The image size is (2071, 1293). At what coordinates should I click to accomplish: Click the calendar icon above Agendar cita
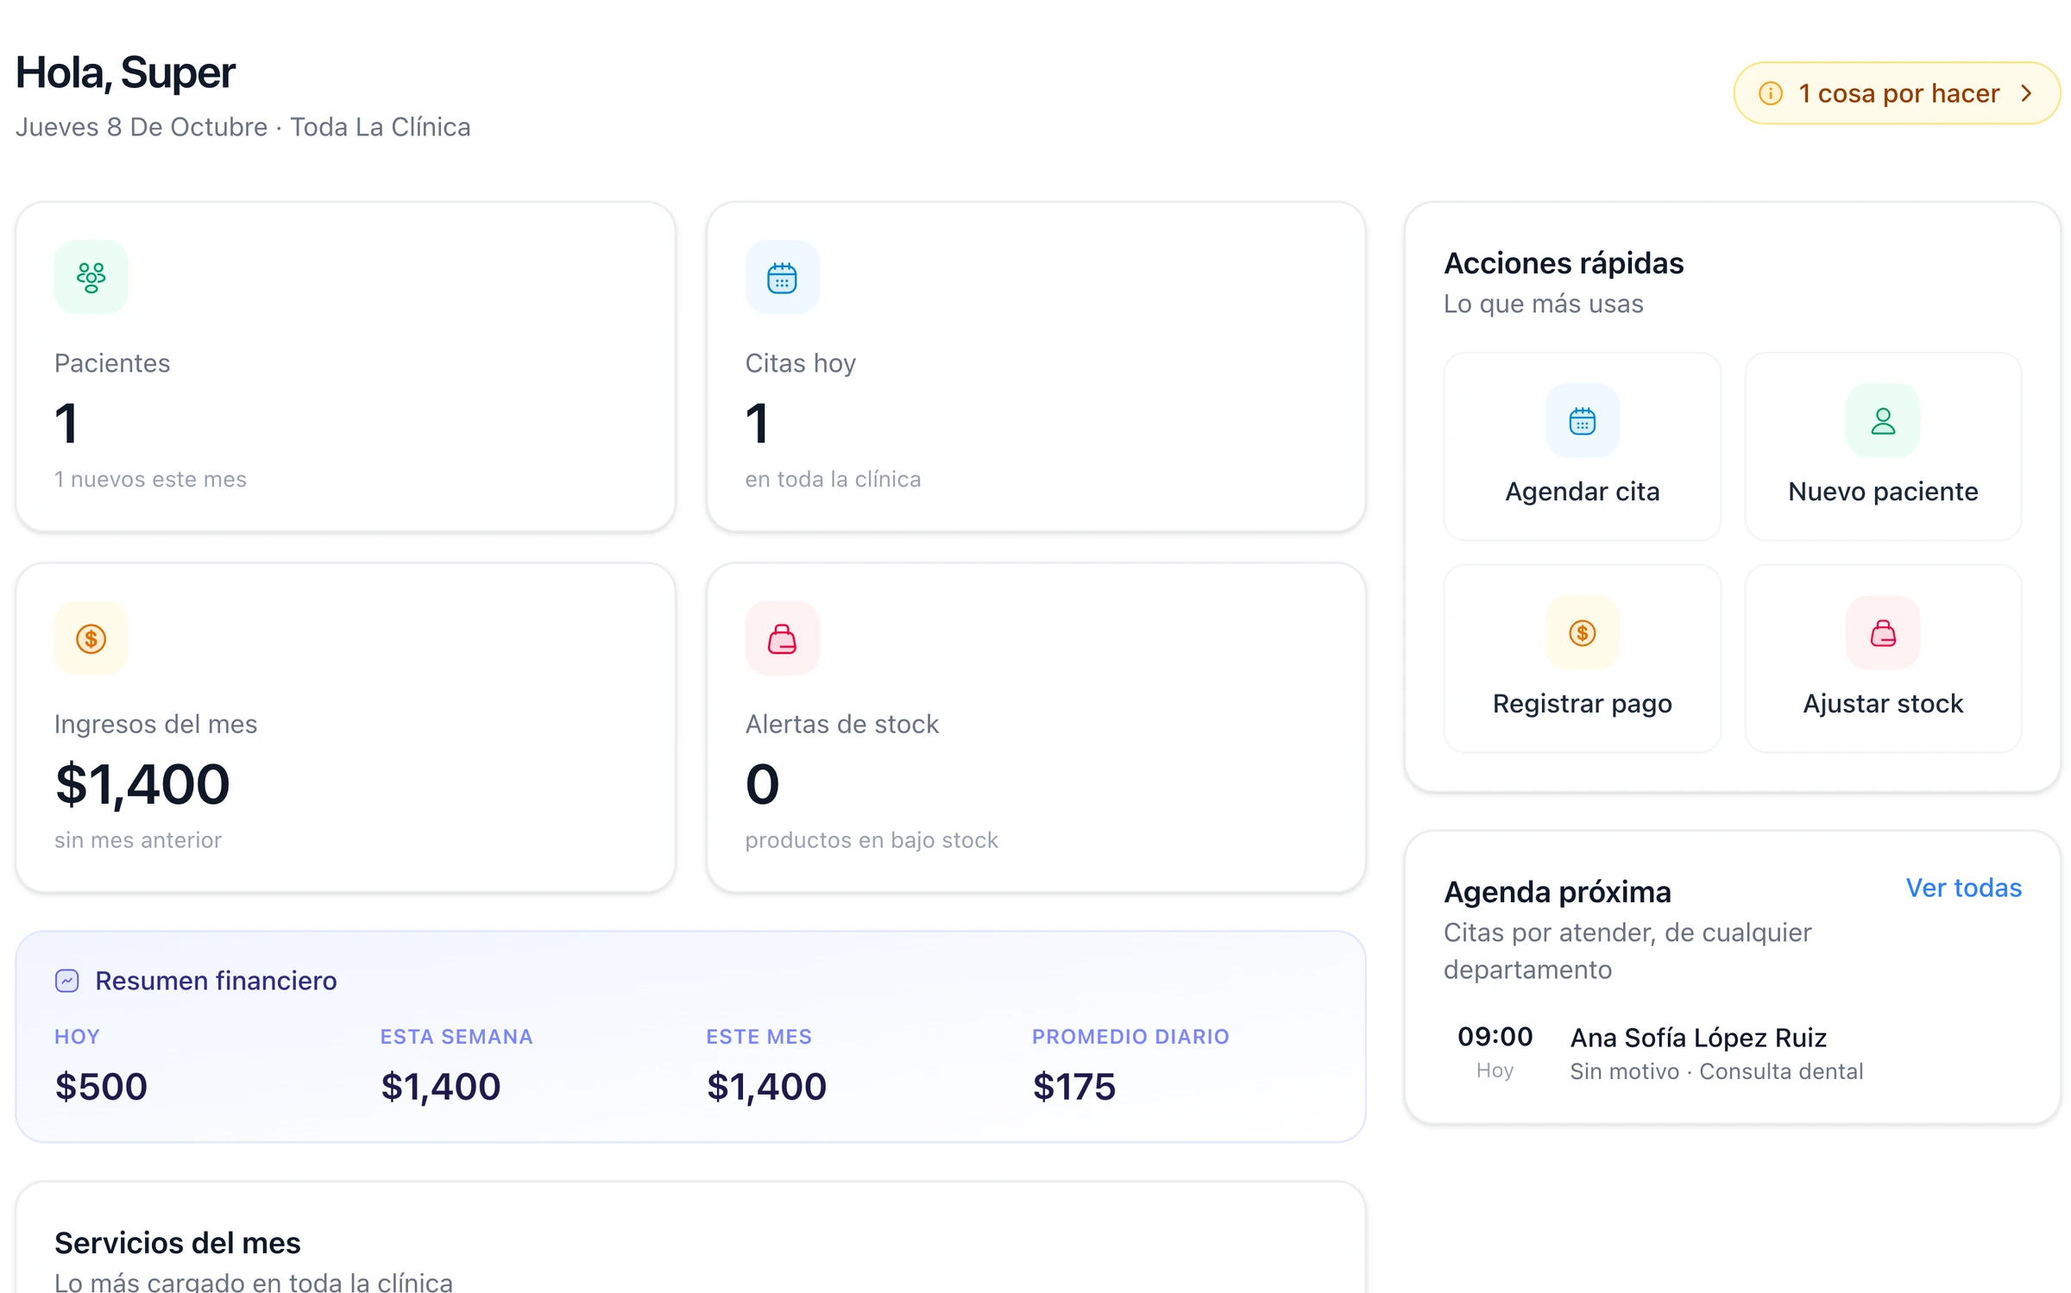coord(1582,421)
